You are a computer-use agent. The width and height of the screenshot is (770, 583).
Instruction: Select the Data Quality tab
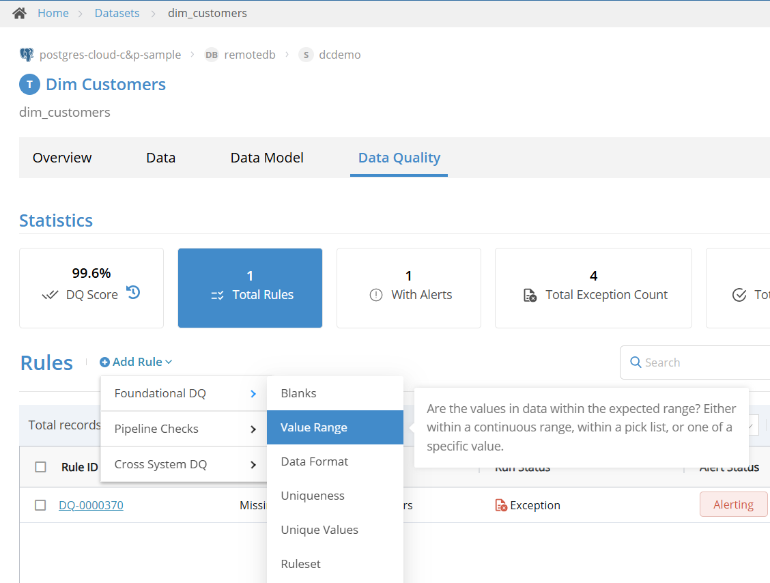click(399, 158)
